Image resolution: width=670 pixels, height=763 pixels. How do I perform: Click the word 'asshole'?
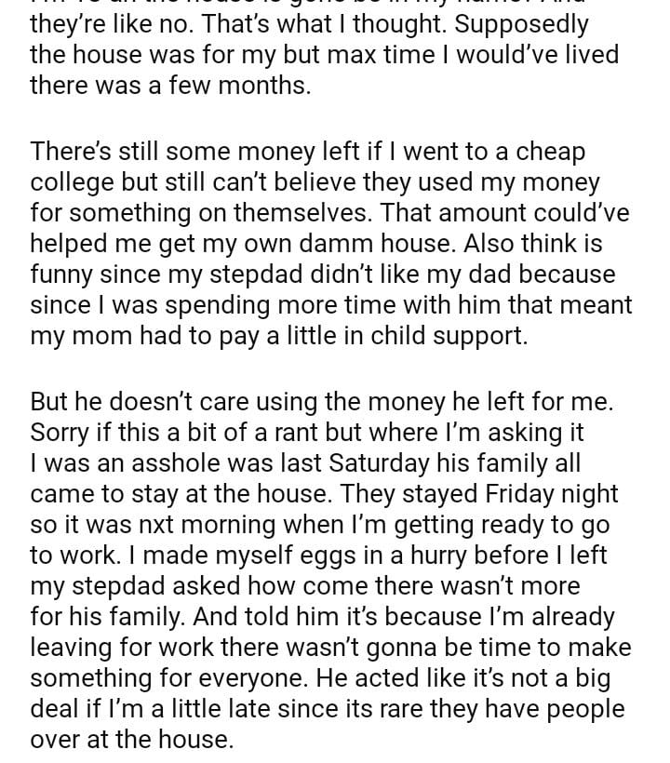(215, 463)
